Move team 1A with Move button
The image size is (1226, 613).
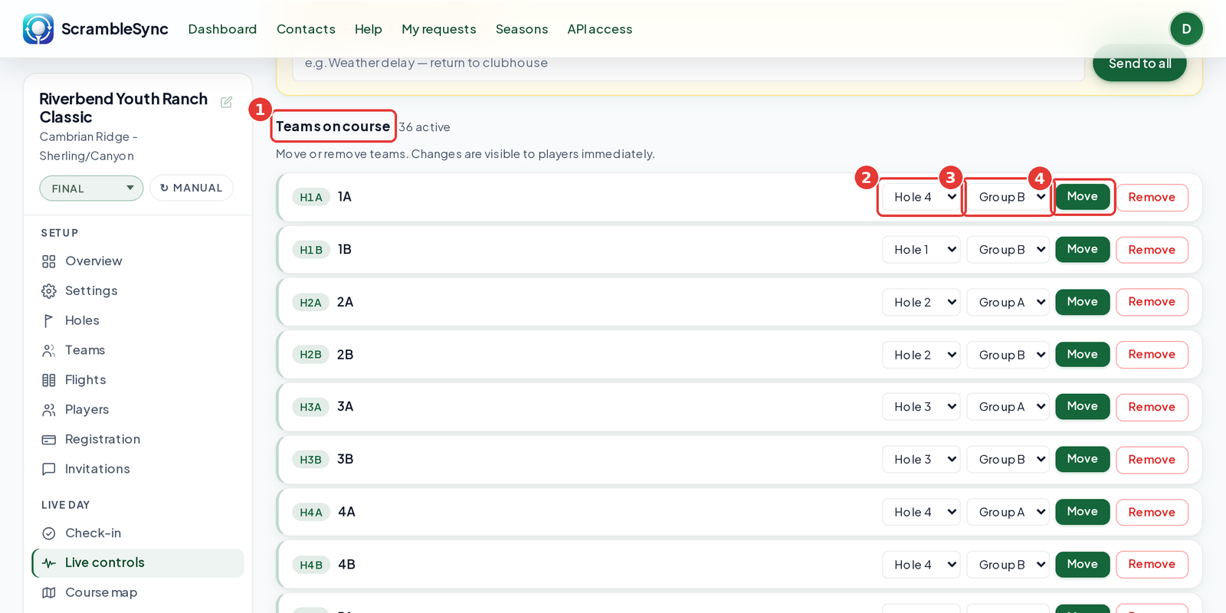pos(1083,196)
